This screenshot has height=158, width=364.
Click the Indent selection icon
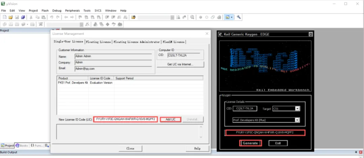coord(107,17)
